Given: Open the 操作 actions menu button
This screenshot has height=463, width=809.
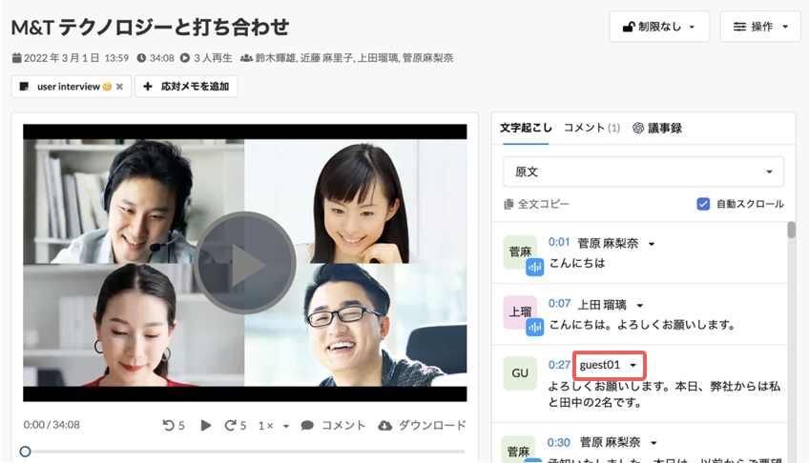Looking at the screenshot, I should [760, 27].
